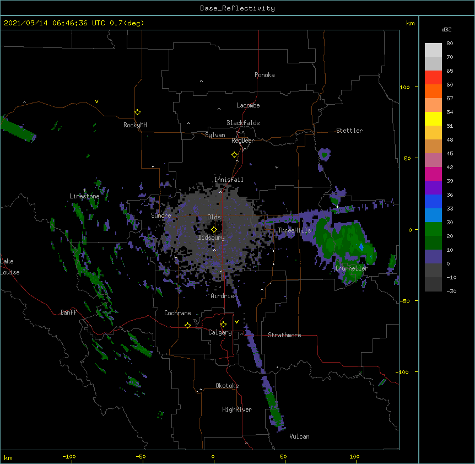Click the Stettler city label
This screenshot has height=464, width=475.
click(349, 131)
